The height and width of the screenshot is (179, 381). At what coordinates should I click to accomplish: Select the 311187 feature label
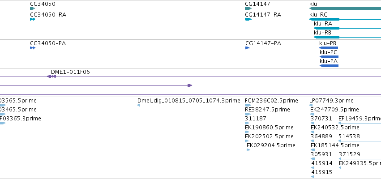coord(256,119)
